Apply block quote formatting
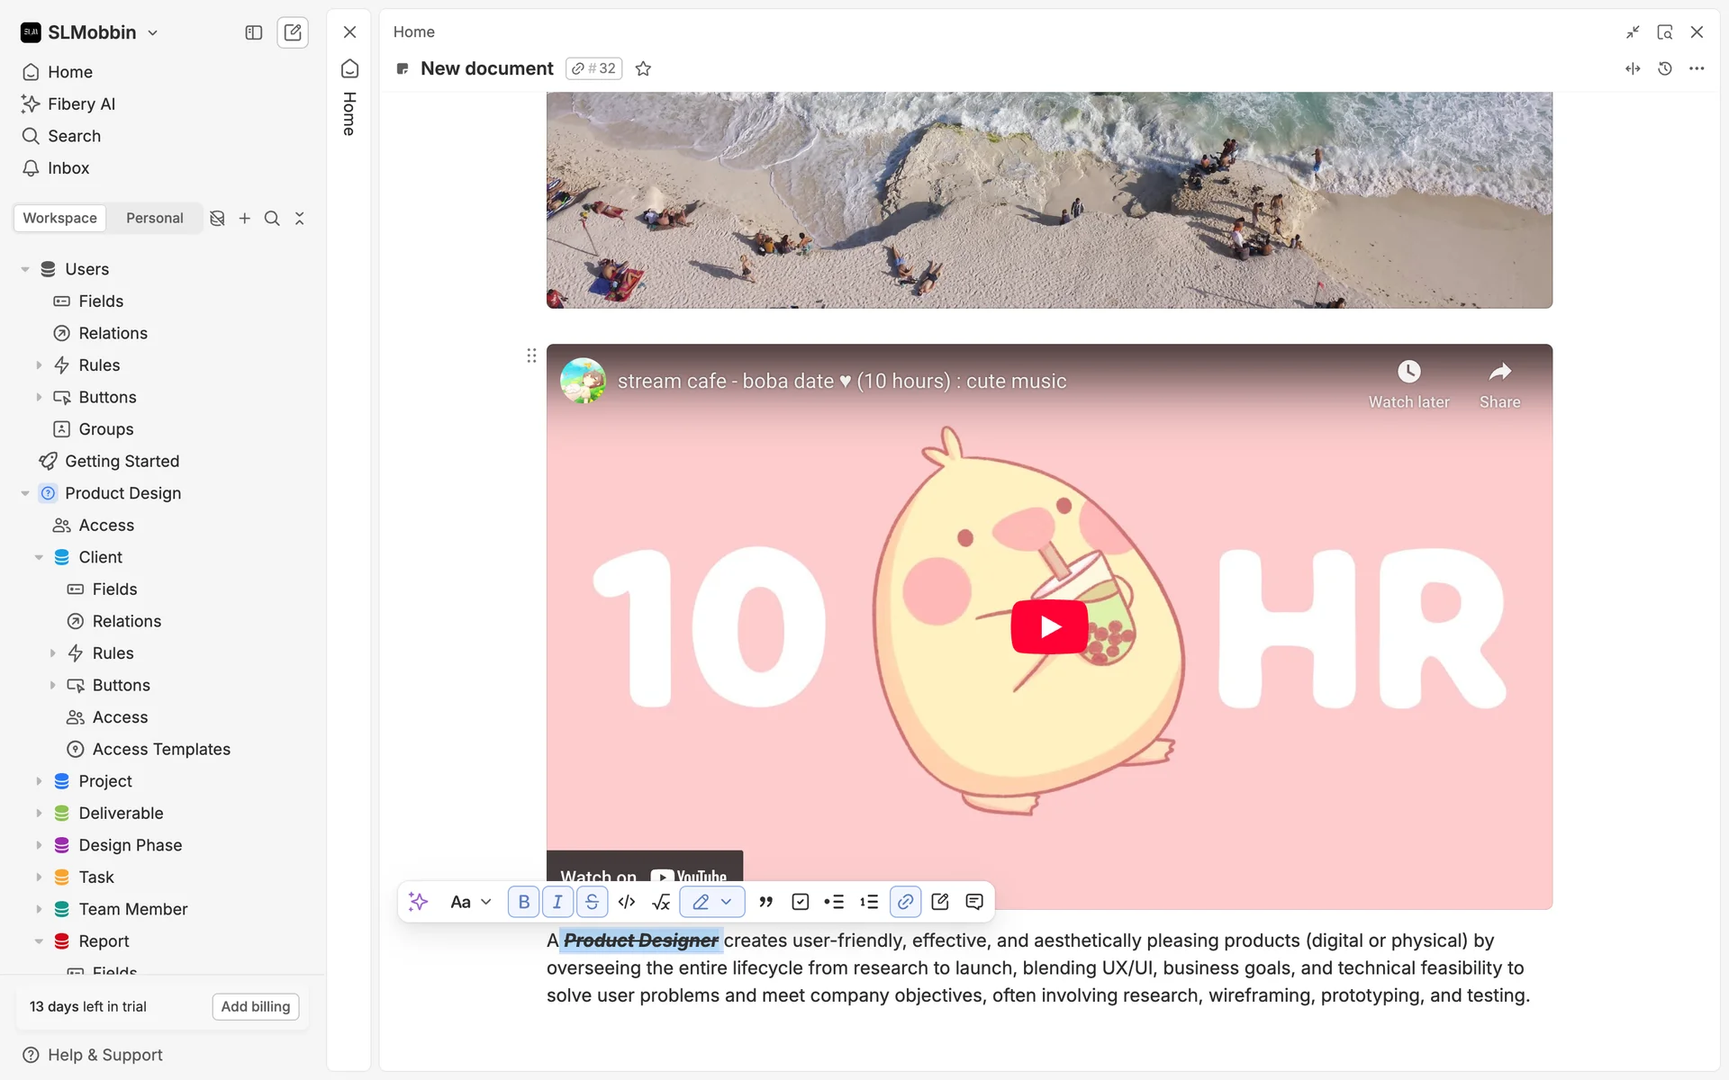1729x1080 pixels. pyautogui.click(x=765, y=902)
